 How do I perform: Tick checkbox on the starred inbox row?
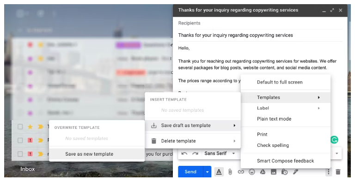tap(20, 127)
